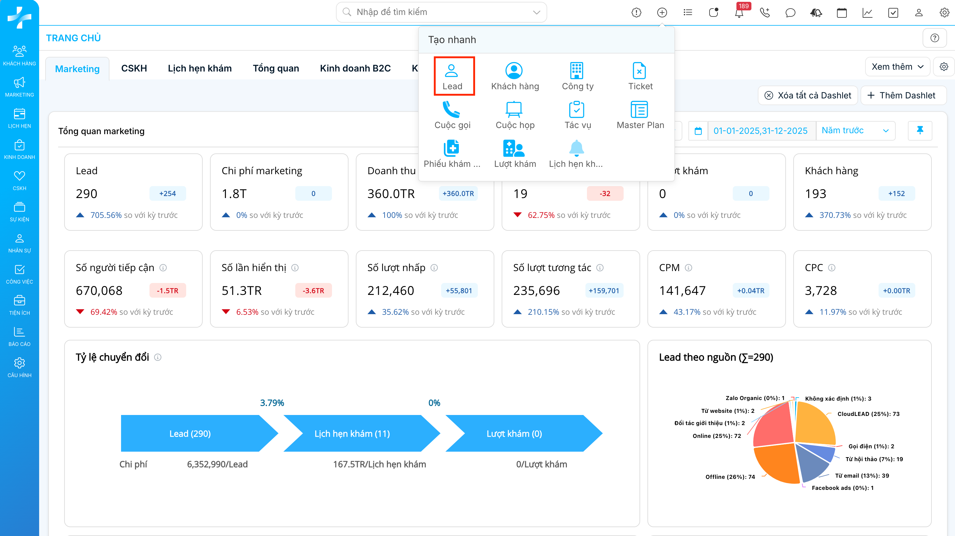
Task: Click Xóa tất cả Dashlet button
Action: (808, 95)
